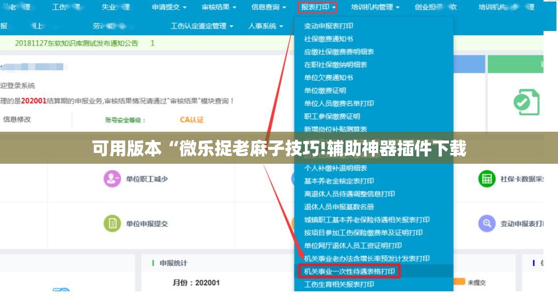The height and width of the screenshot is (296, 558).
Task: Open the 申请提交 dropdown menu
Action: (169, 7)
